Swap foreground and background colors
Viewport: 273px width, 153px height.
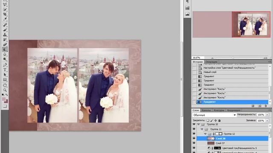click(7, 95)
